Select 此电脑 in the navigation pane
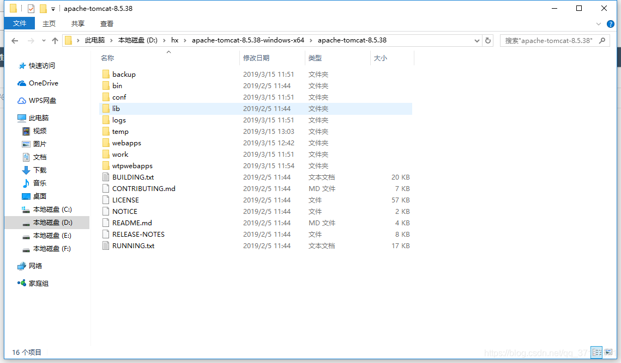This screenshot has height=363, width=621. [38, 118]
